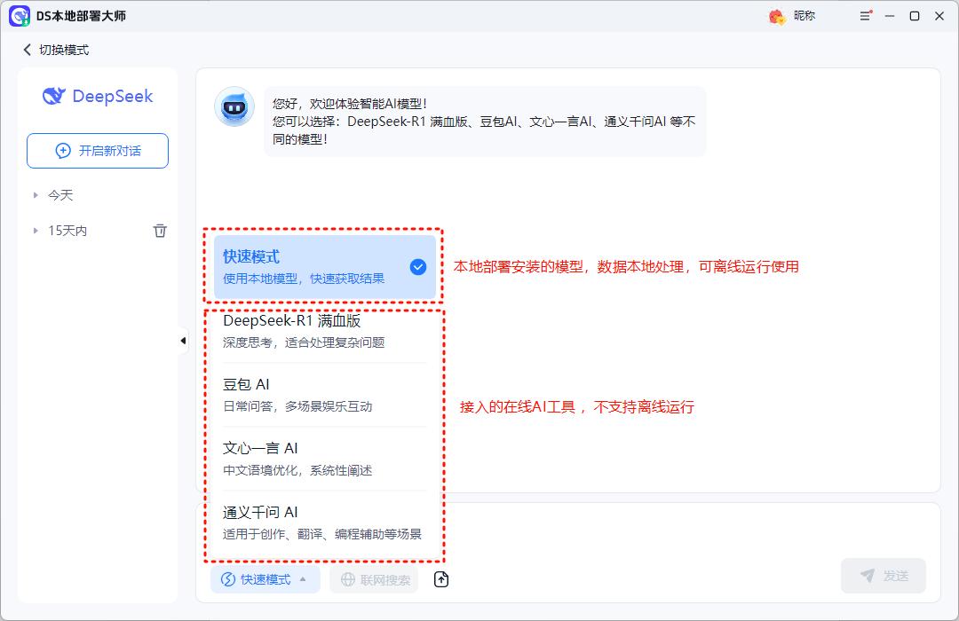Choose 通义千问 AI model
959x621 pixels.
click(x=325, y=523)
